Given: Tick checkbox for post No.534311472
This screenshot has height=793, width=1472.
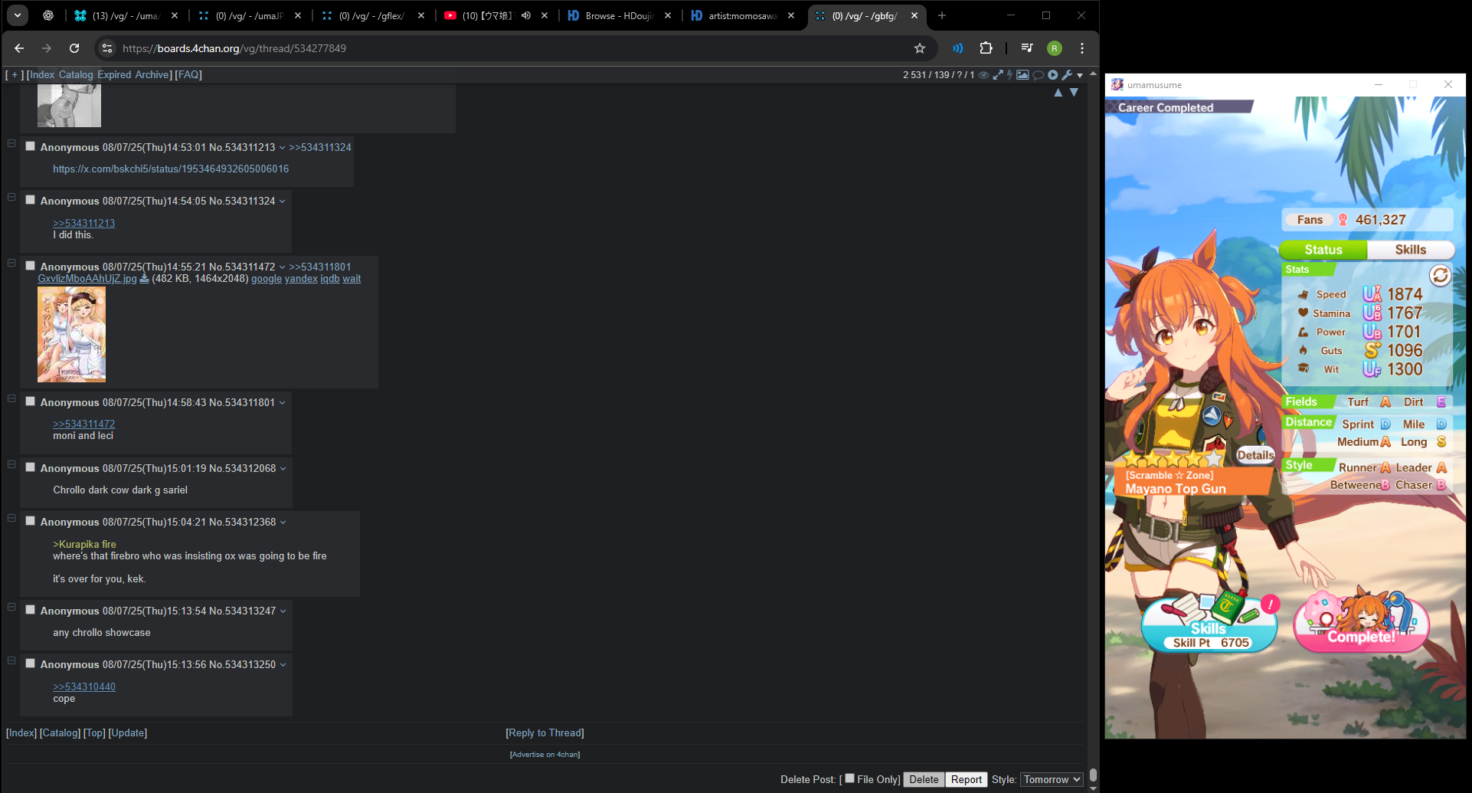Looking at the screenshot, I should point(31,266).
